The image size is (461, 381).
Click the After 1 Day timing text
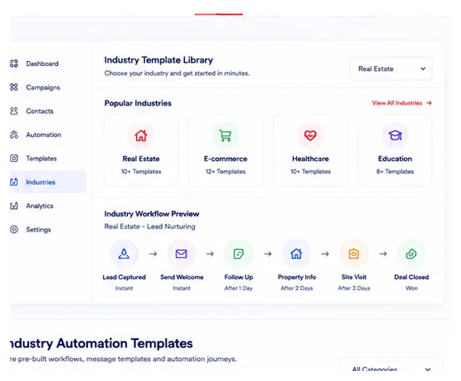pos(238,288)
